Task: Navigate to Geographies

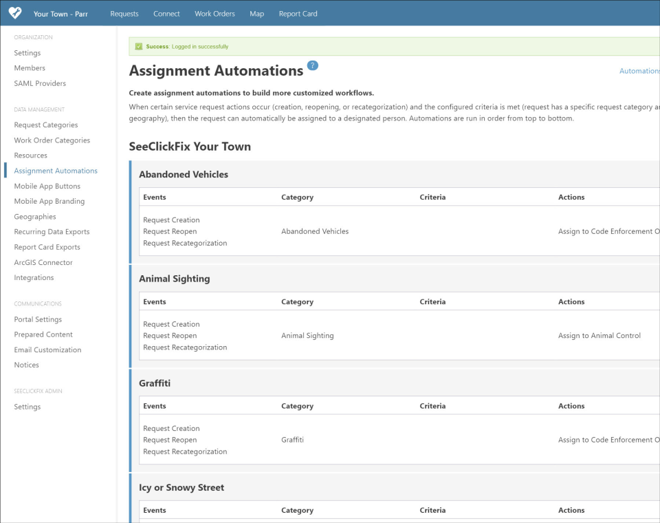Action: point(35,216)
